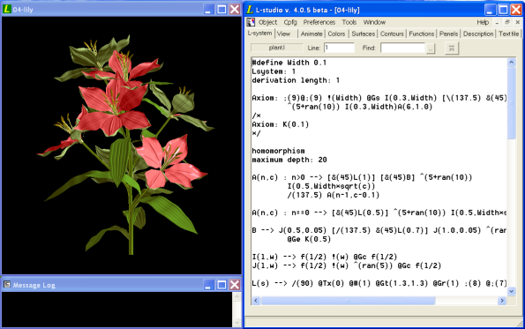The width and height of the screenshot is (525, 329).
Task: Switch to the L-system tab
Action: (x=259, y=34)
